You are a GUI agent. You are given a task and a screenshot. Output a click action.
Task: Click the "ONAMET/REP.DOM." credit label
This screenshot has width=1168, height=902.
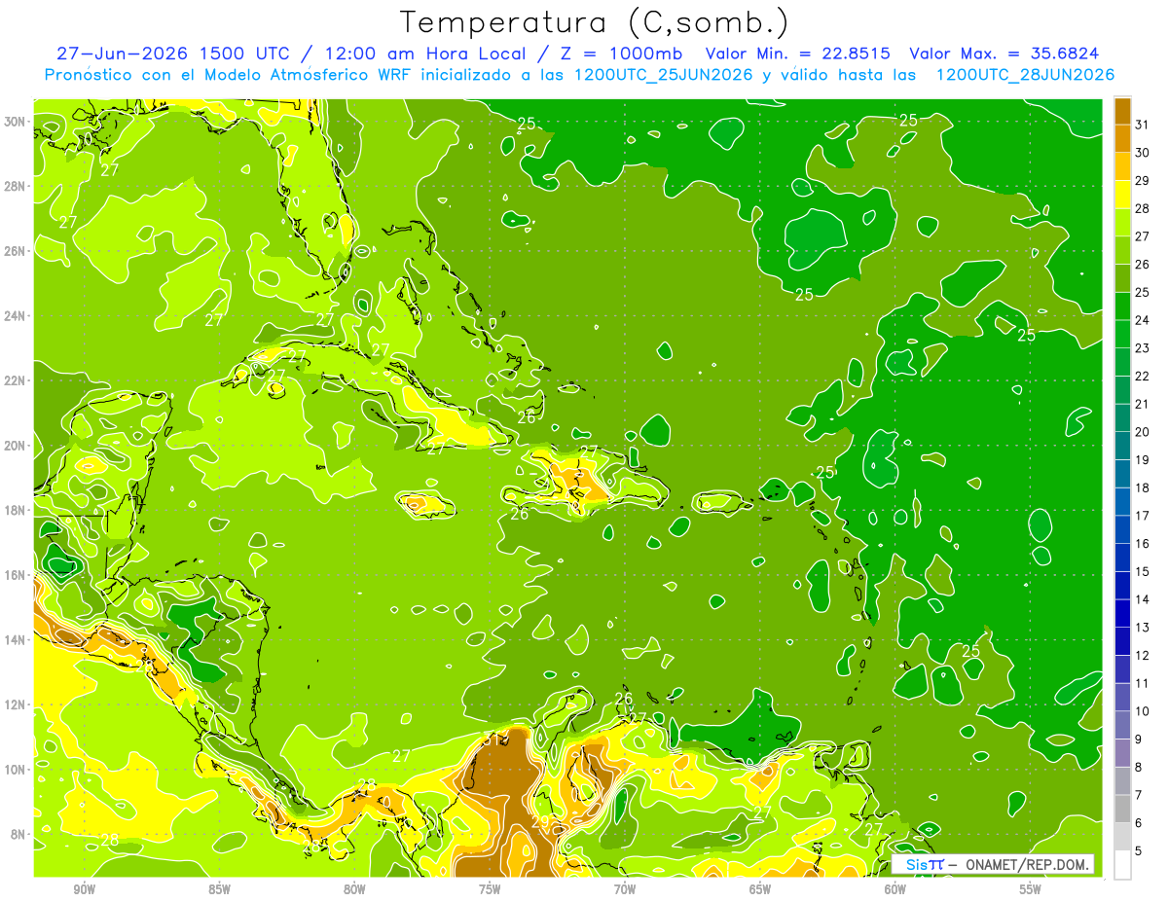pyautogui.click(x=1028, y=864)
